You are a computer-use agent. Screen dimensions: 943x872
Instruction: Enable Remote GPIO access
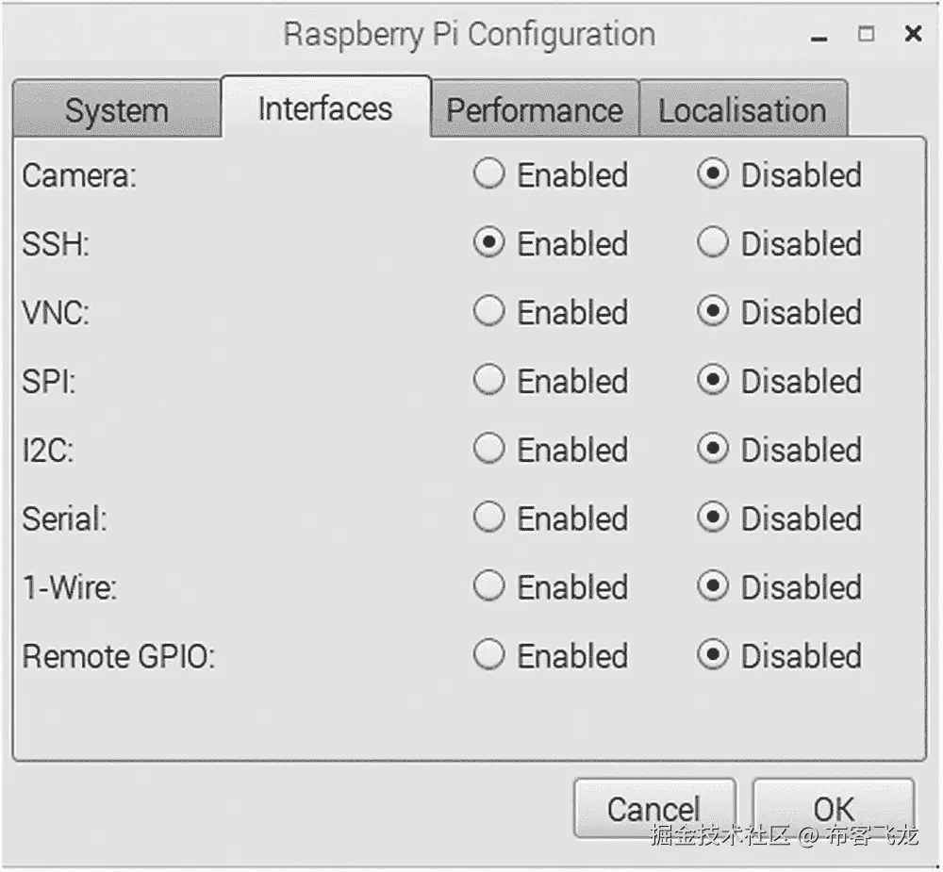coord(488,655)
